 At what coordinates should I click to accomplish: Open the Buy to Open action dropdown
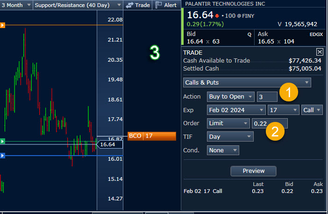pyautogui.click(x=231, y=97)
